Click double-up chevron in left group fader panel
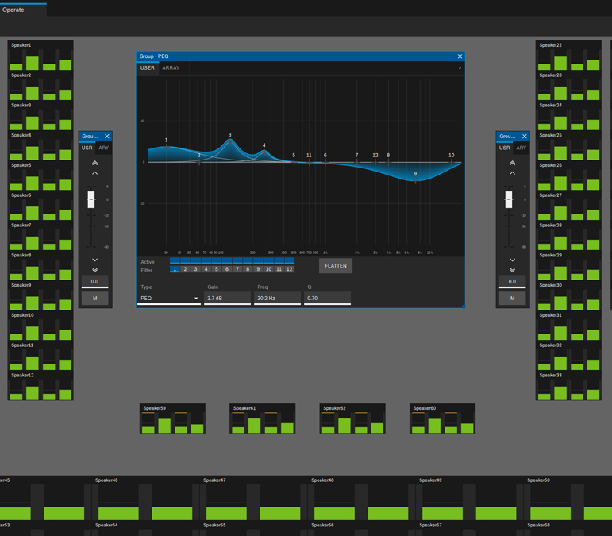The height and width of the screenshot is (536, 612). point(94,163)
